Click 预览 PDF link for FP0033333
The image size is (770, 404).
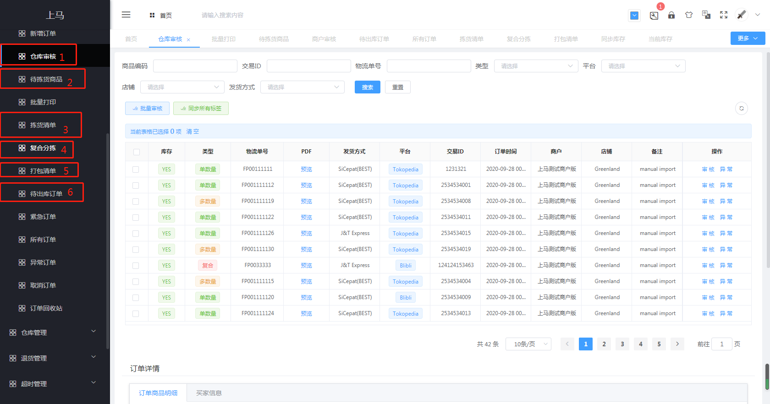pos(306,266)
